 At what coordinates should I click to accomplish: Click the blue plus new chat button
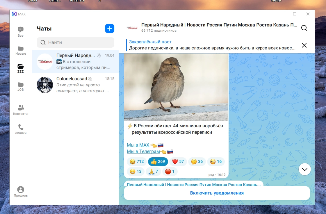(110, 28)
